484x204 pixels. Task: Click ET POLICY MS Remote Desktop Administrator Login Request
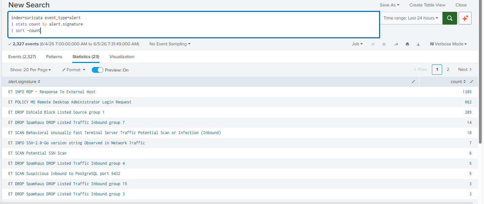[70, 102]
